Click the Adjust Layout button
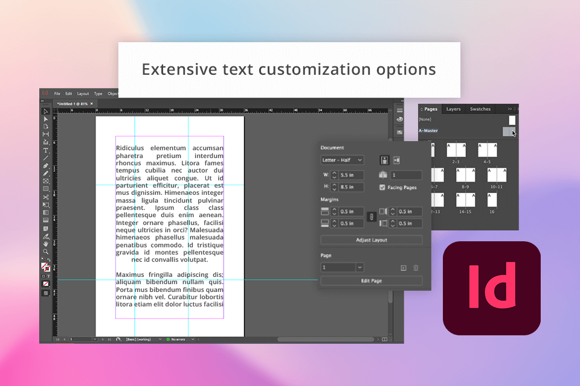 [372, 240]
